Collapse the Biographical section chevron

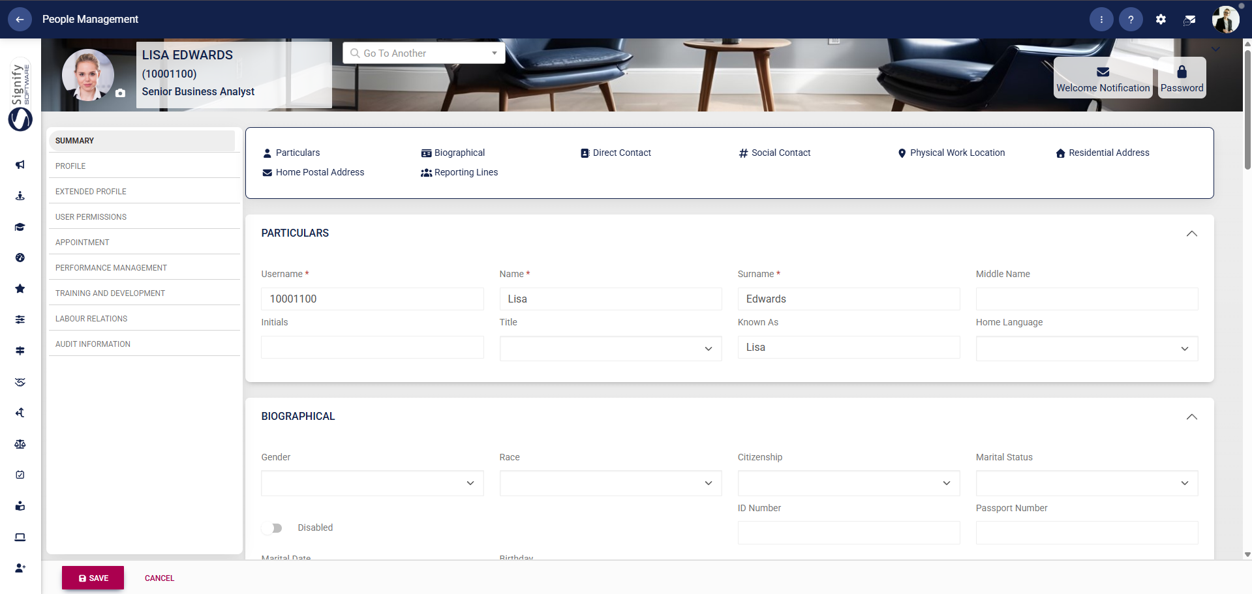click(x=1192, y=417)
